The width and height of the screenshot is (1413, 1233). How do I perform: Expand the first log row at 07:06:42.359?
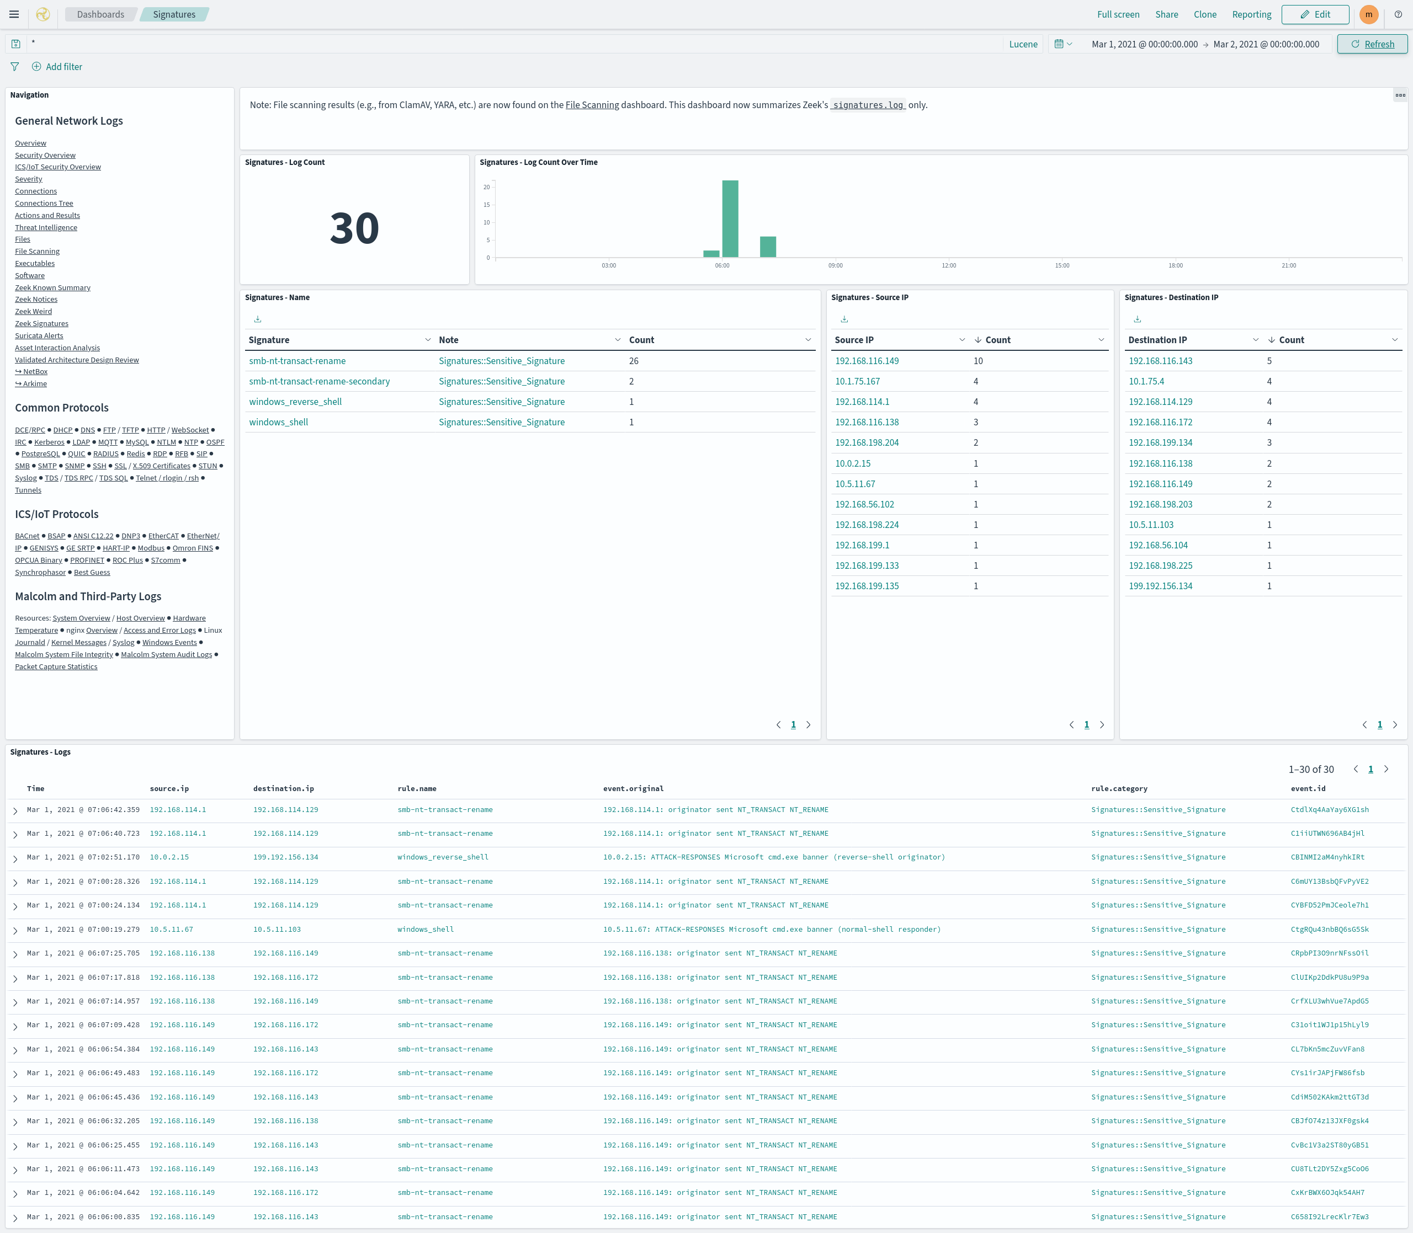tap(15, 811)
